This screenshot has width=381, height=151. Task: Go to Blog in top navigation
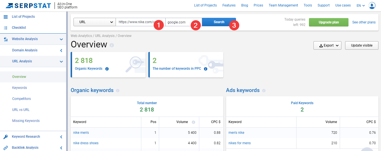click(x=244, y=5)
